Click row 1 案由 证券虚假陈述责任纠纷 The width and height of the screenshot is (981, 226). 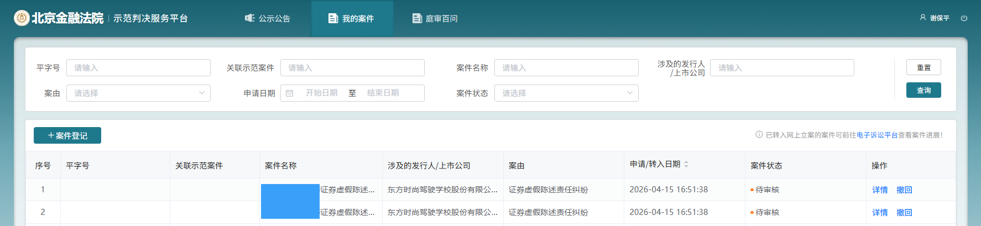click(549, 190)
